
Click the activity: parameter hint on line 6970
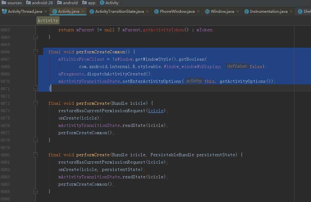click(x=194, y=81)
